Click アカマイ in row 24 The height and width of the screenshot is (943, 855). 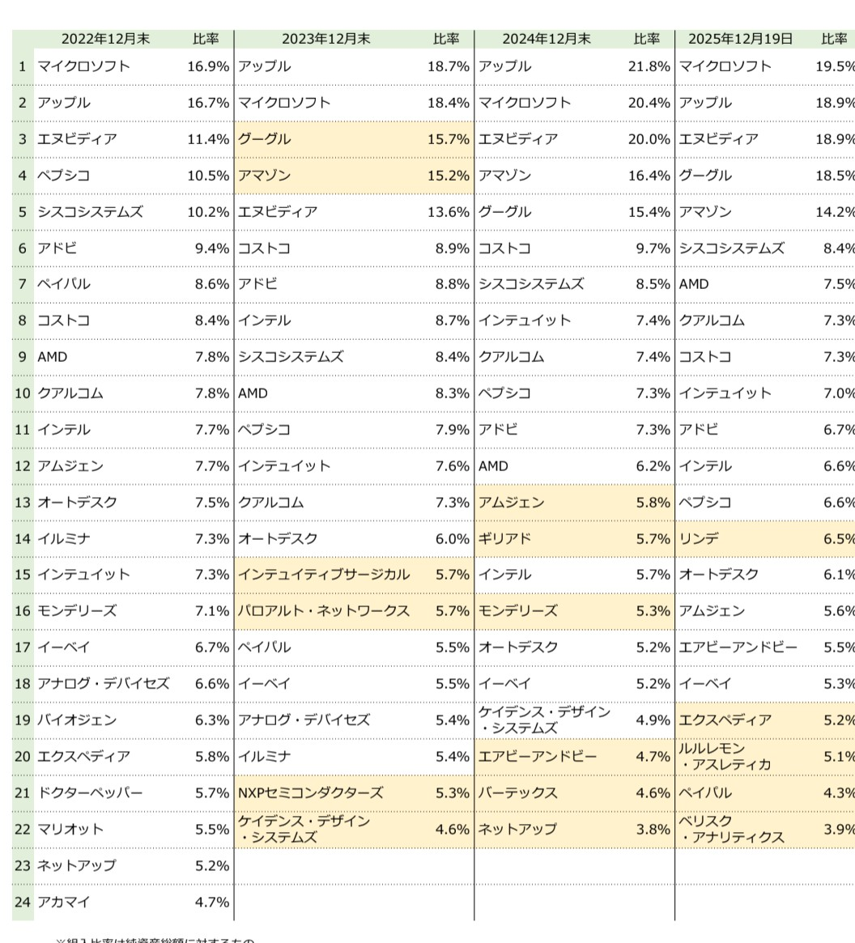tap(64, 902)
